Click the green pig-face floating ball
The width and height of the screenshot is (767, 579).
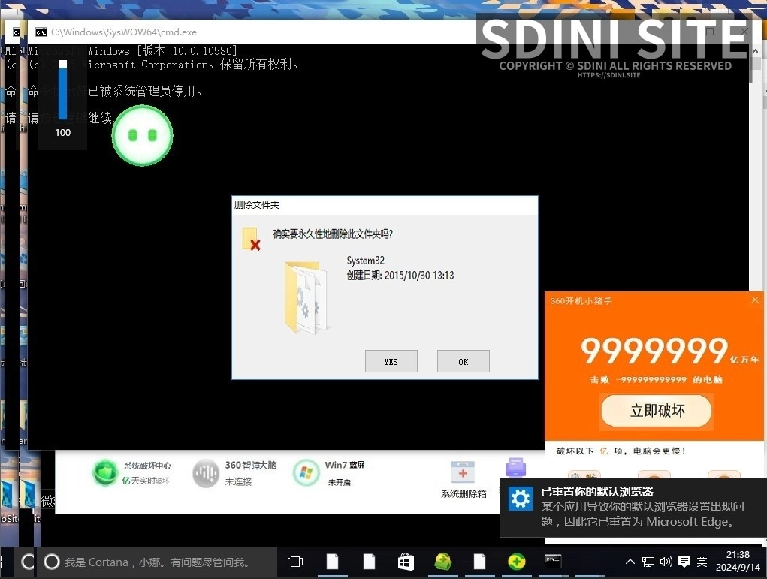142,135
